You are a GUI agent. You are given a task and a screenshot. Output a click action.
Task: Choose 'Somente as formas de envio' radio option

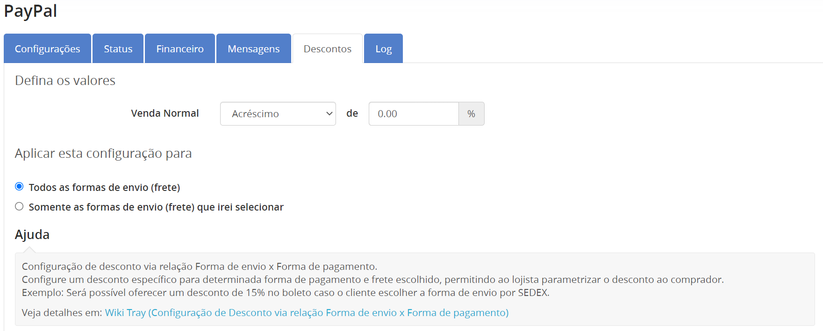[19, 206]
